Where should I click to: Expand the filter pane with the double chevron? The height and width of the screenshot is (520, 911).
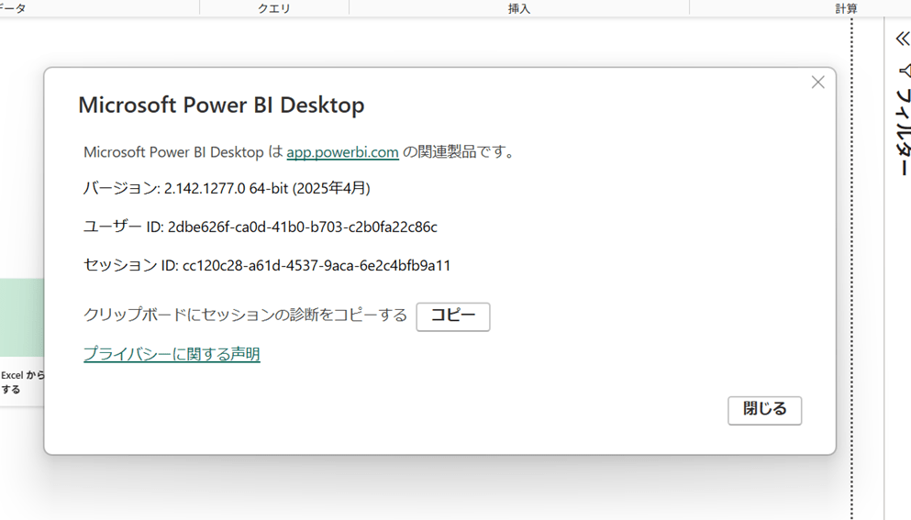pyautogui.click(x=903, y=39)
